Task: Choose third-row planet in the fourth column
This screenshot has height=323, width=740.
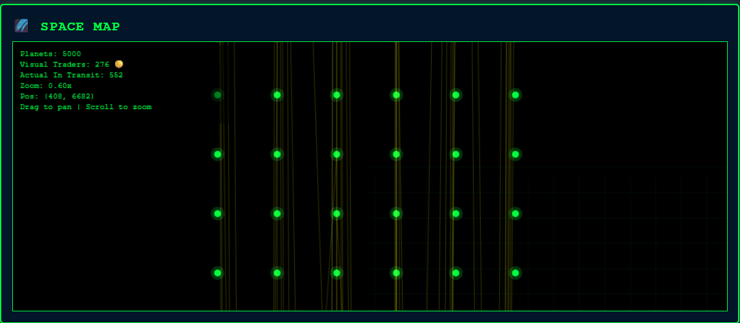Action: coord(396,214)
